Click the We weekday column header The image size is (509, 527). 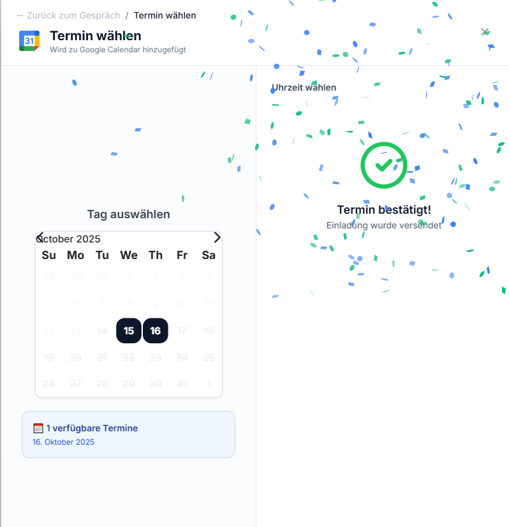[129, 255]
